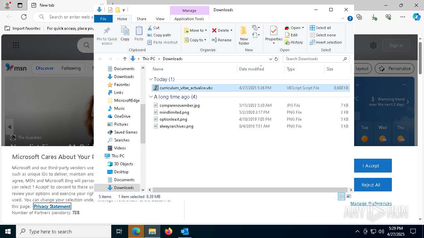Open the Privacy Statement link
The image size is (424, 238).
point(52,206)
